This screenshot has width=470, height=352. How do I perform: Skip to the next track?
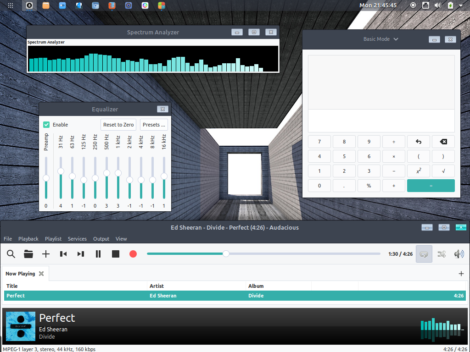tap(81, 254)
